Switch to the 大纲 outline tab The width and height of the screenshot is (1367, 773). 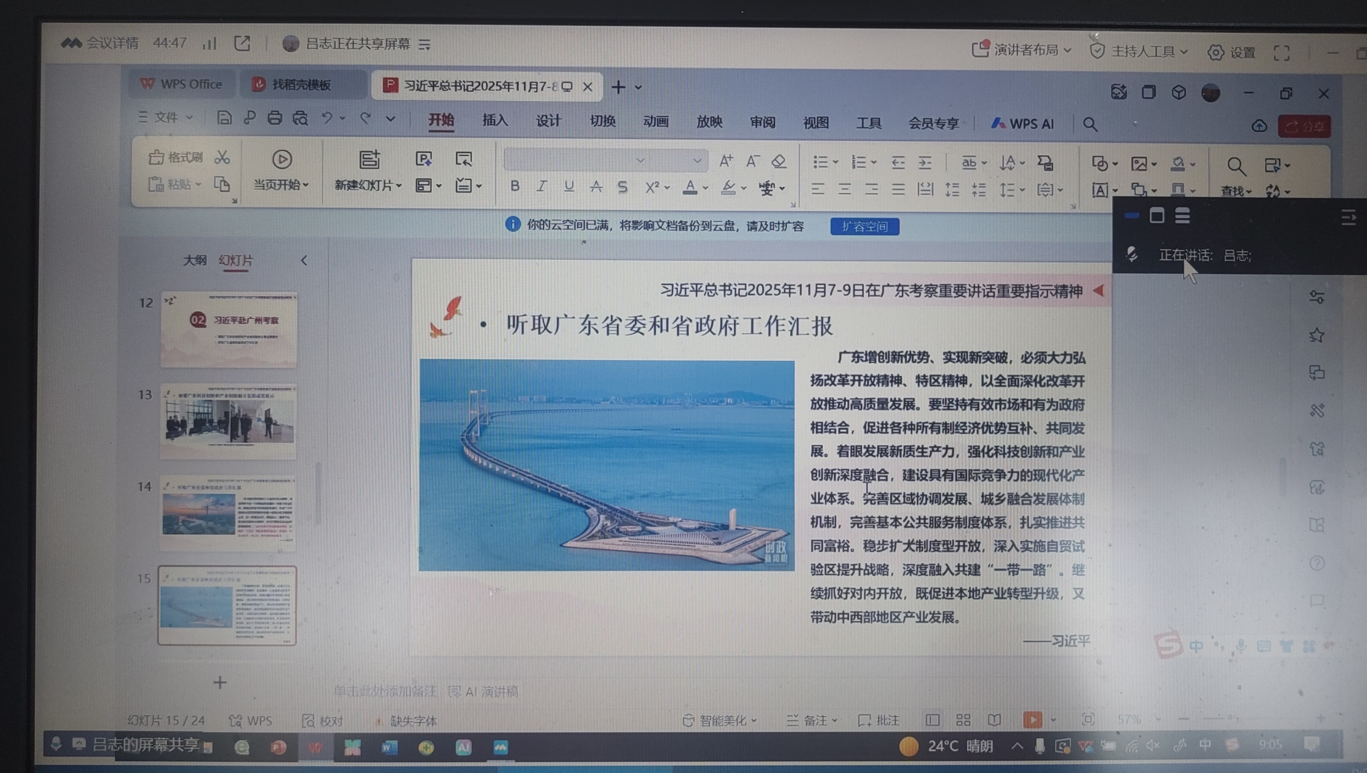click(x=194, y=260)
